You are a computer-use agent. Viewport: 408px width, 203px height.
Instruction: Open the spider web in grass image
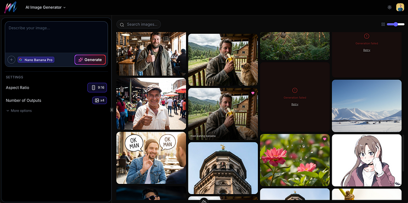click(295, 46)
